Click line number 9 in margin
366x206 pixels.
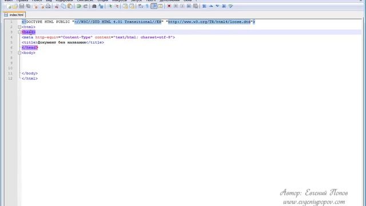(x=11, y=63)
